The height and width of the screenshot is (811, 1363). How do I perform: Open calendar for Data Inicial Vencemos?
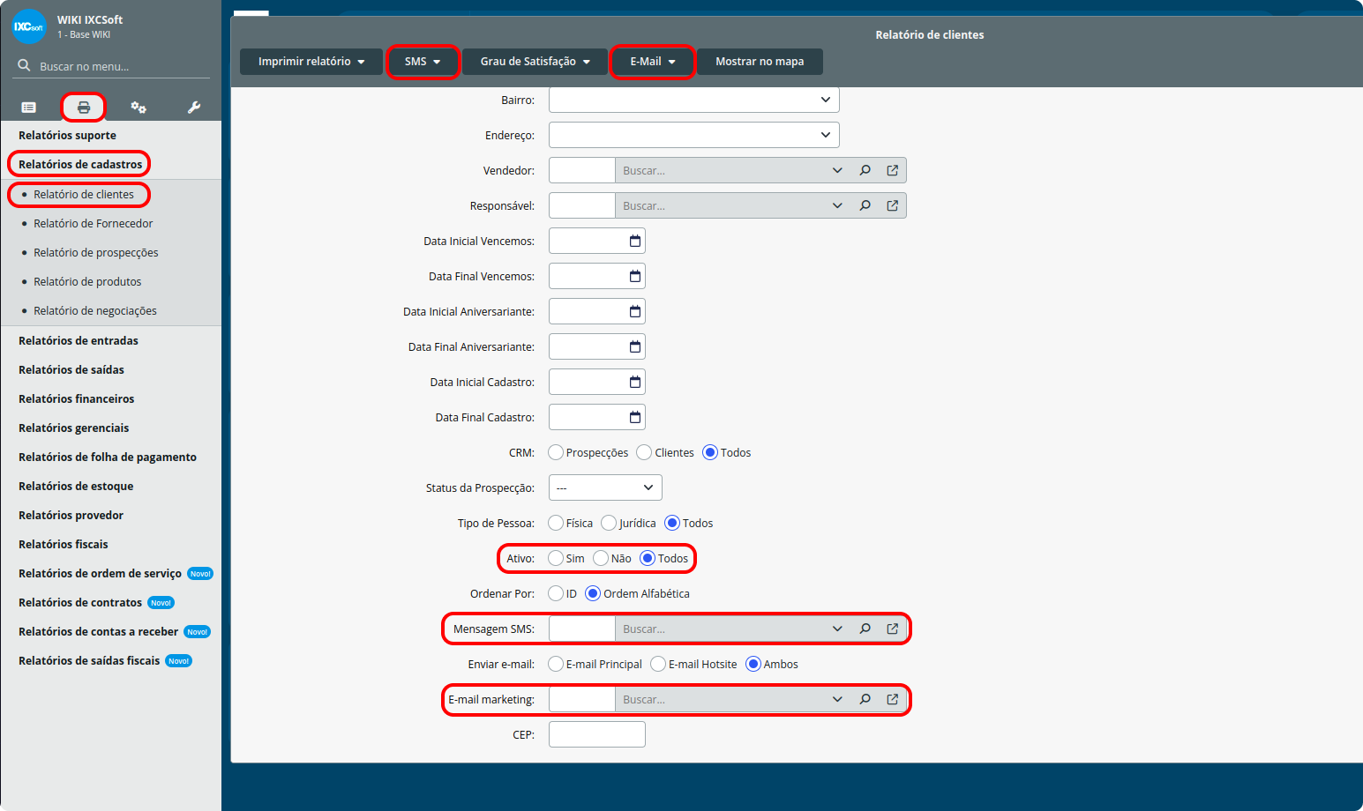point(635,241)
